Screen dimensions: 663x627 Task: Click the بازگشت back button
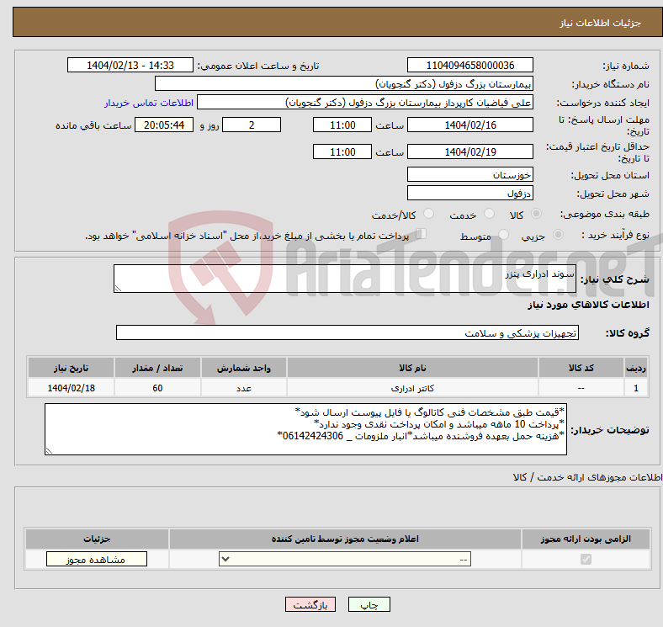[310, 604]
